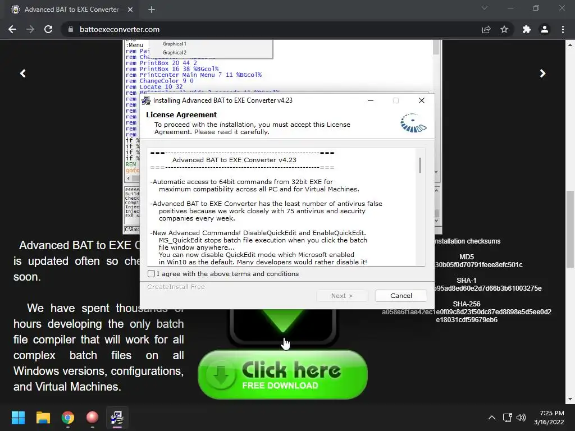Viewport: 575px width, 431px height.
Task: Click the SHA-256 checksum label
Action: [x=467, y=304]
